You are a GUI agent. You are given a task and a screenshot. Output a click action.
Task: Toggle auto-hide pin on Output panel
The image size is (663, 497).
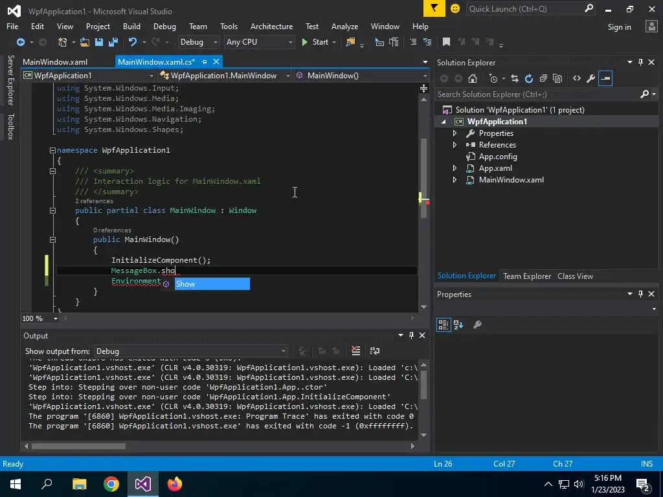pos(411,335)
